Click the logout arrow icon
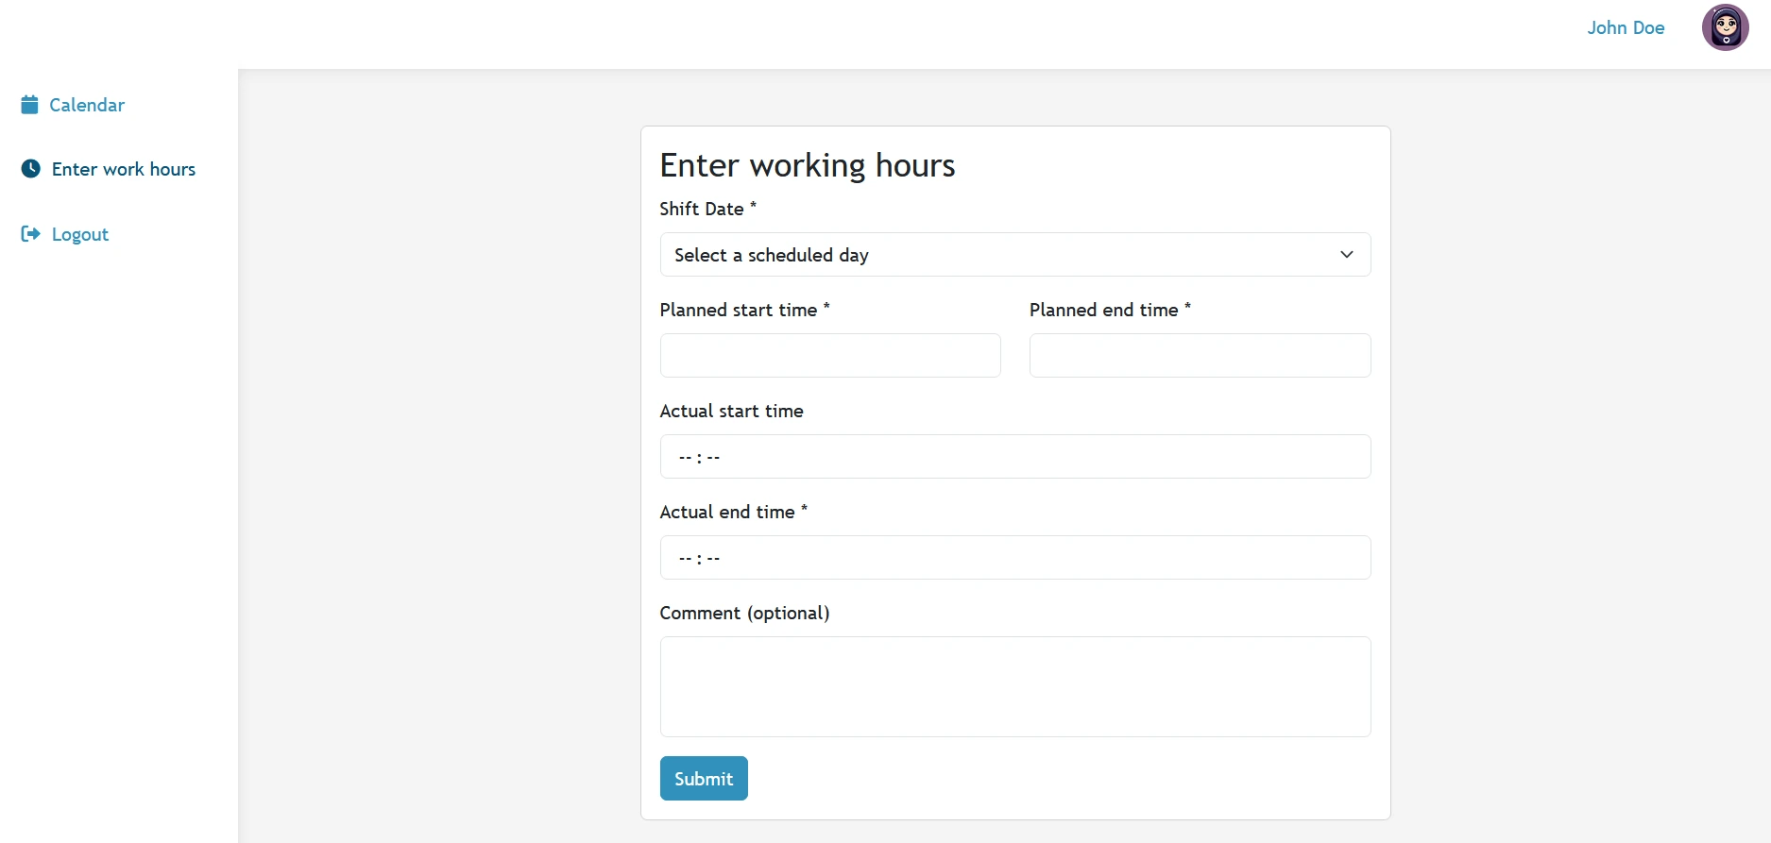This screenshot has width=1771, height=843. [31, 234]
